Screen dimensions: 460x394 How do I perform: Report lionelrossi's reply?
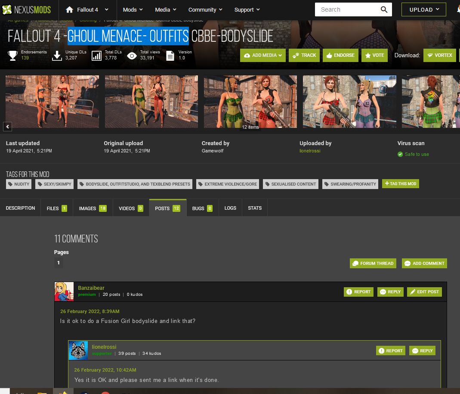click(x=391, y=351)
